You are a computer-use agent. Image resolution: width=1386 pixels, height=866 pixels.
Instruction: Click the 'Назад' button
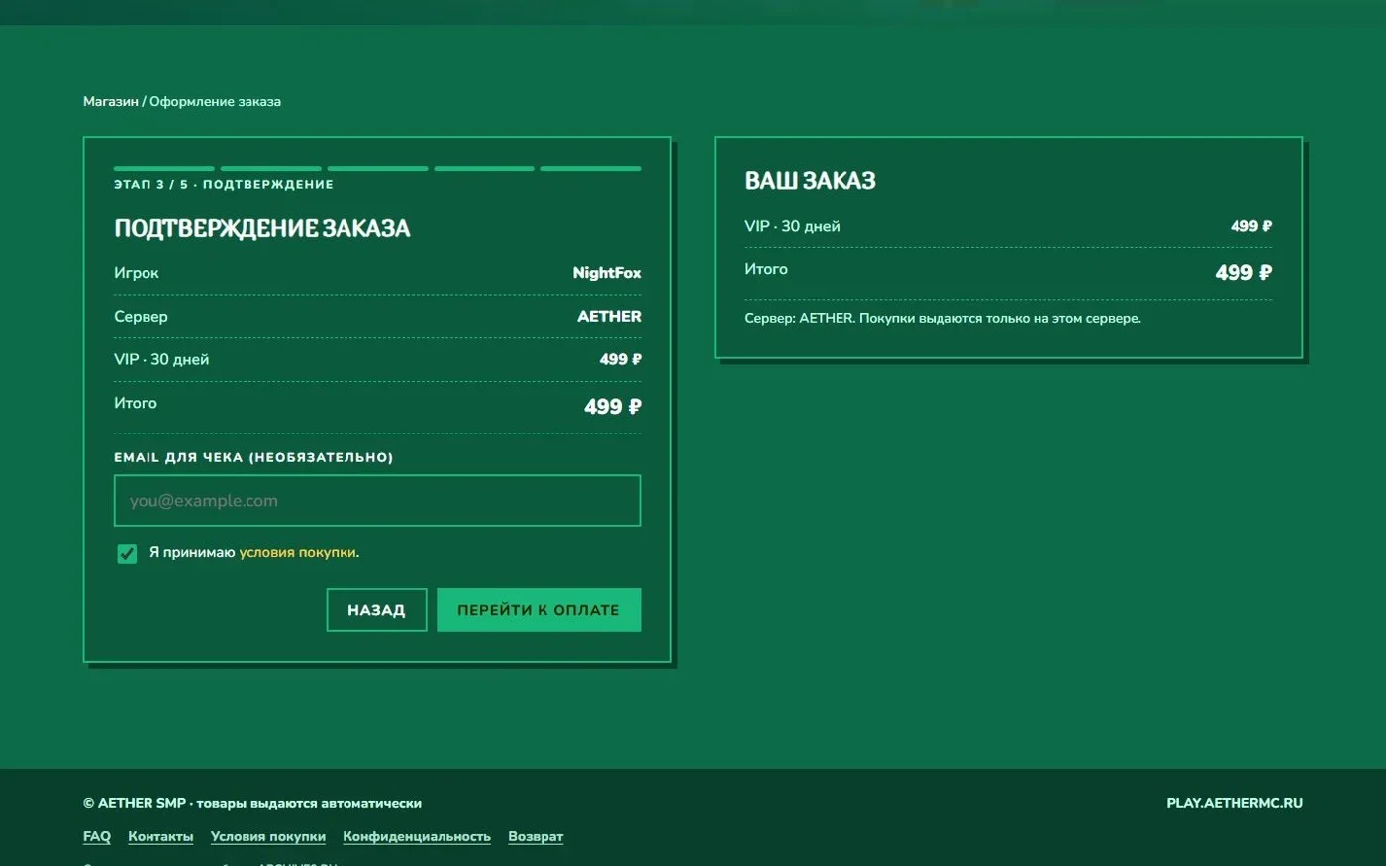click(x=376, y=610)
